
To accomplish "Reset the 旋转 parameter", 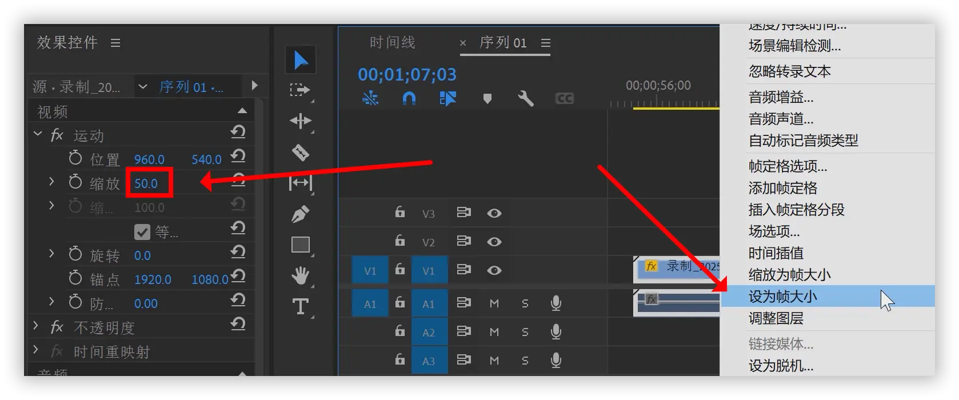I will tap(238, 252).
